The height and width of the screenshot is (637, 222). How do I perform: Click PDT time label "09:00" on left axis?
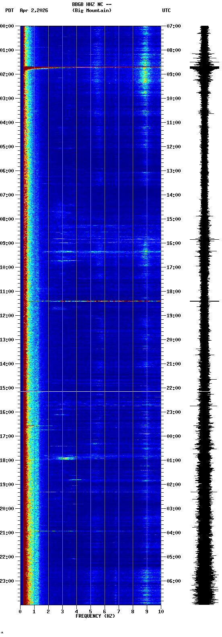(x=7, y=243)
